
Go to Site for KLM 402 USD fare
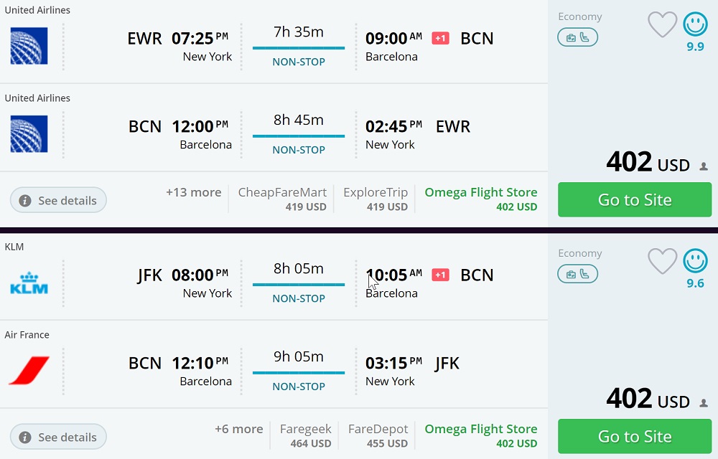(635, 436)
